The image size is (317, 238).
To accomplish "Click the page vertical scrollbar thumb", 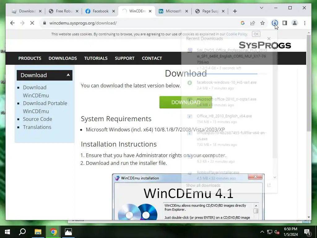I will tap(309, 83).
